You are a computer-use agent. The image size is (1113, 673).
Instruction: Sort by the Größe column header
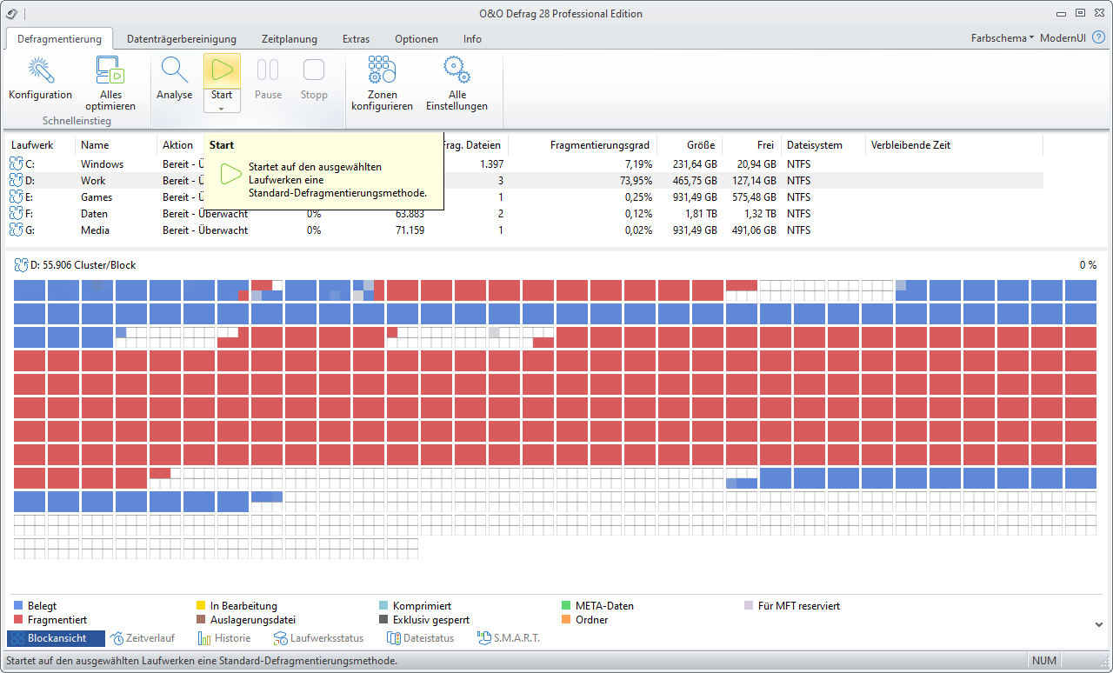pyautogui.click(x=690, y=145)
